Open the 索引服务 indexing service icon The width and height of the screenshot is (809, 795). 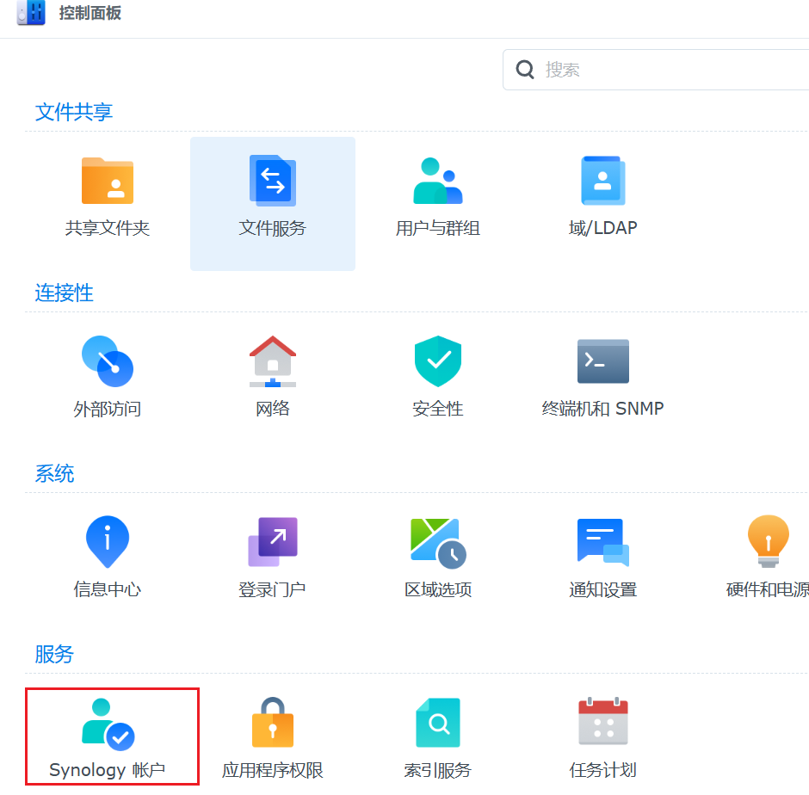437,722
